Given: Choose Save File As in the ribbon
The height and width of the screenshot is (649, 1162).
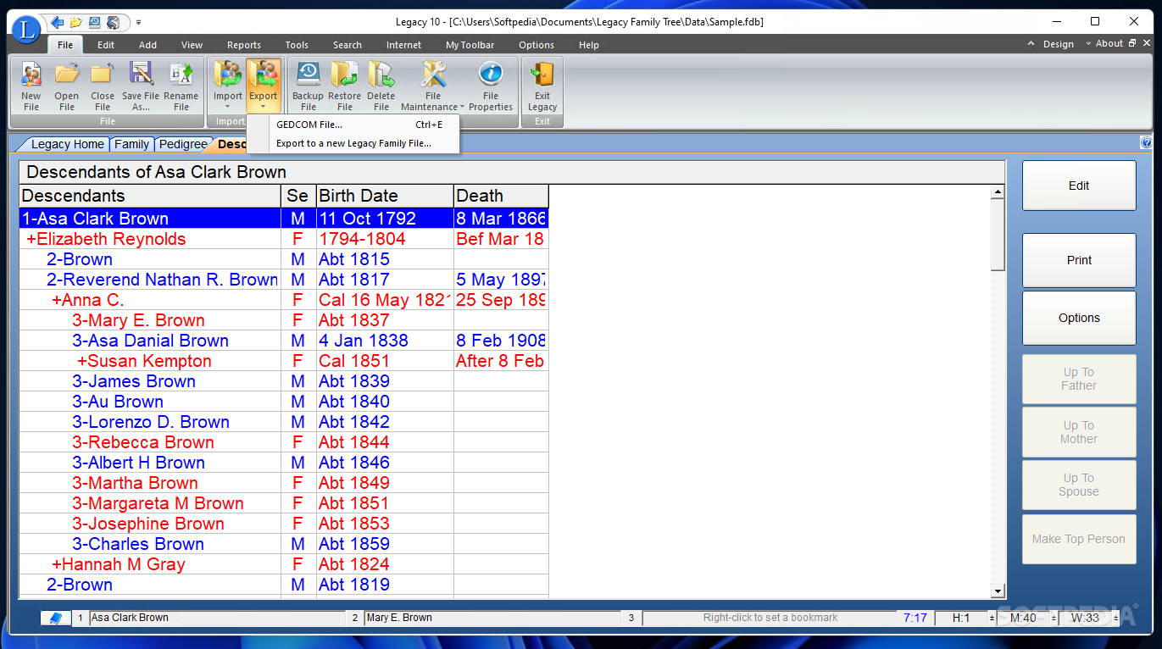Looking at the screenshot, I should click(141, 86).
